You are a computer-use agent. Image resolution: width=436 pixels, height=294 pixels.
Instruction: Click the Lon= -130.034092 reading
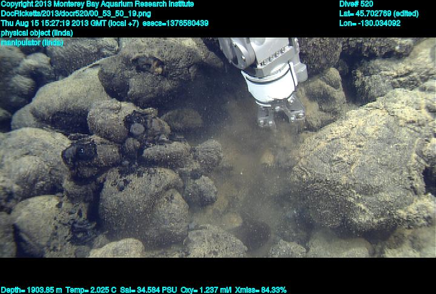370,23
